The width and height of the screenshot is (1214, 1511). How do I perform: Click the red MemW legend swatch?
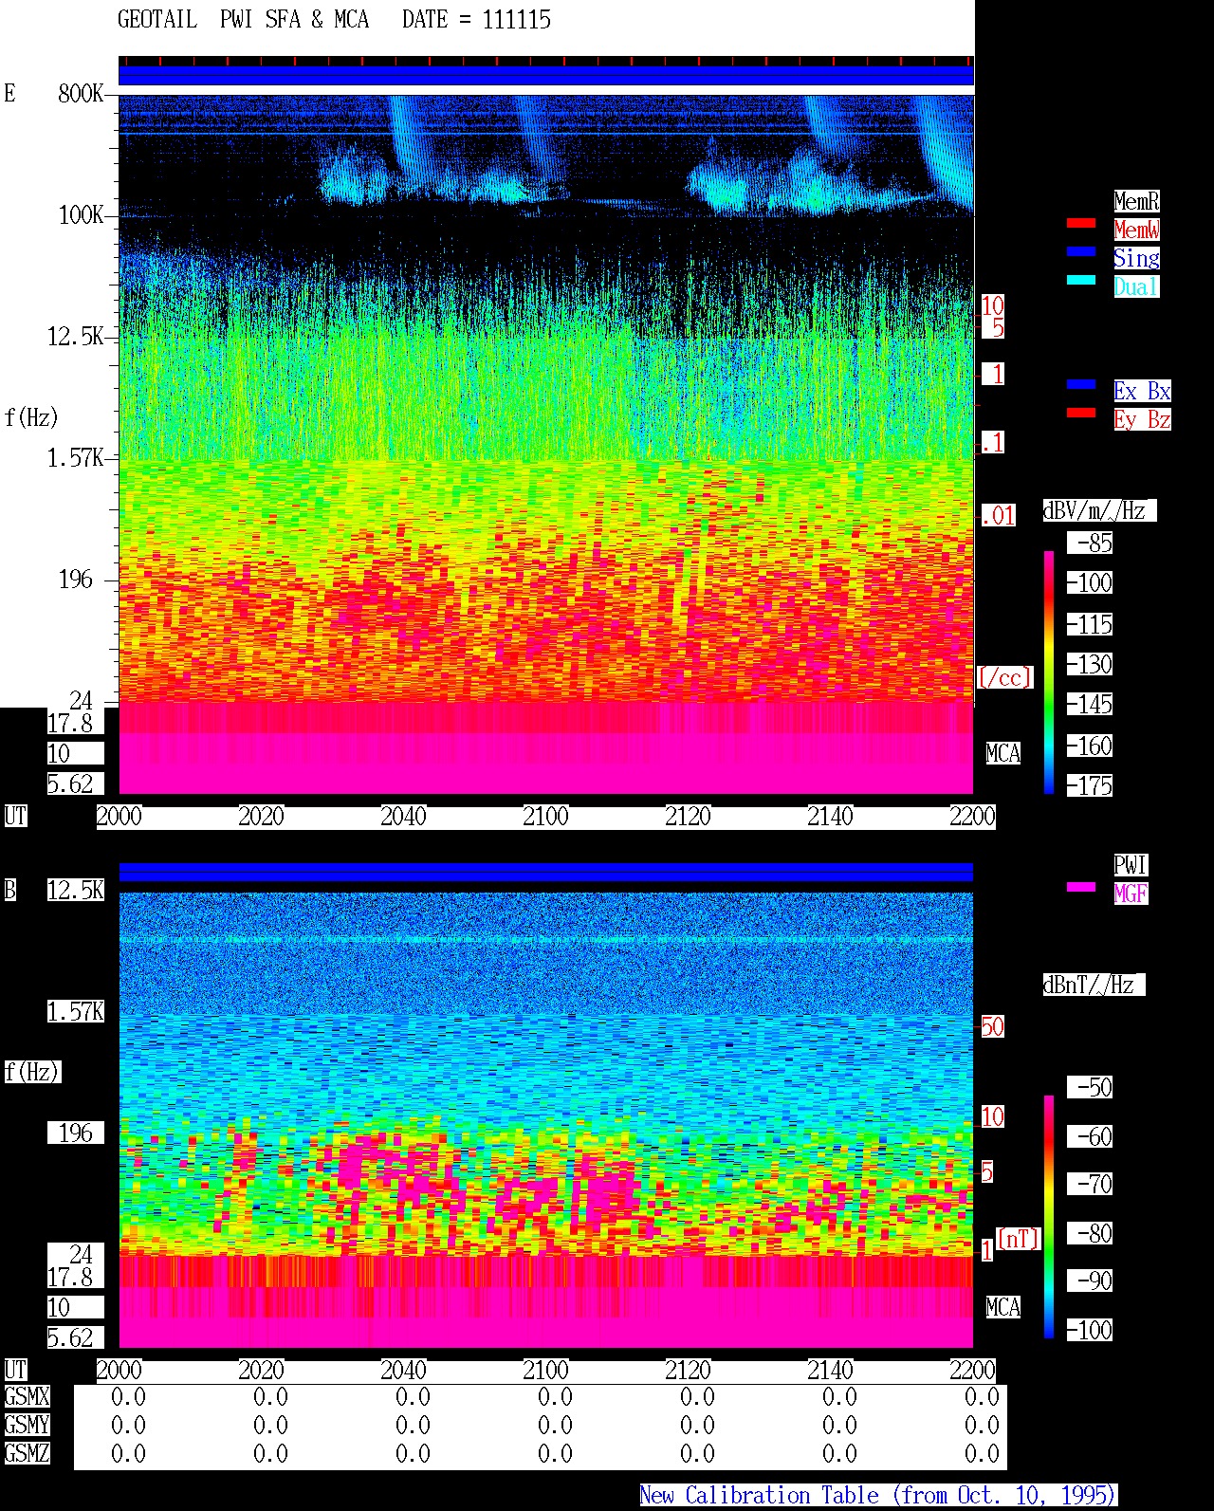(1081, 224)
